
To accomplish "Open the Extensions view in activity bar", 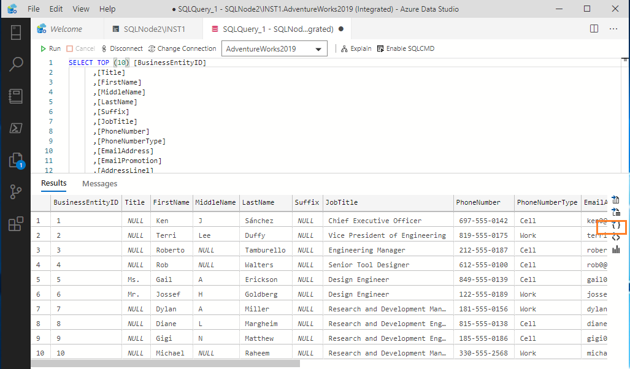I will click(x=16, y=224).
